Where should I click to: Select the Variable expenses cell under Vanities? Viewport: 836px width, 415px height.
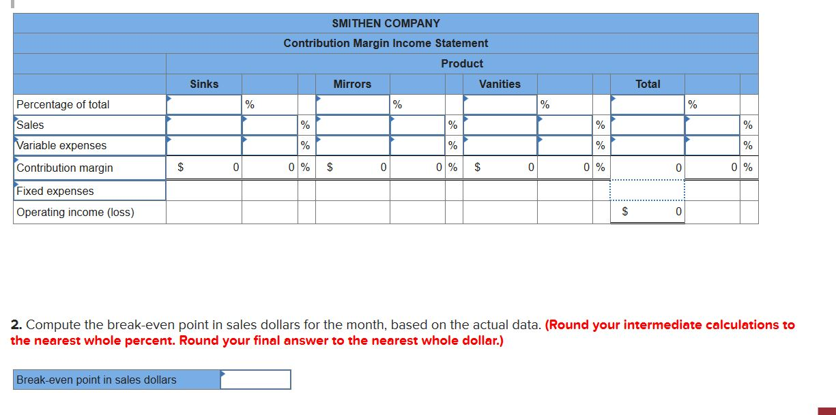click(500, 145)
